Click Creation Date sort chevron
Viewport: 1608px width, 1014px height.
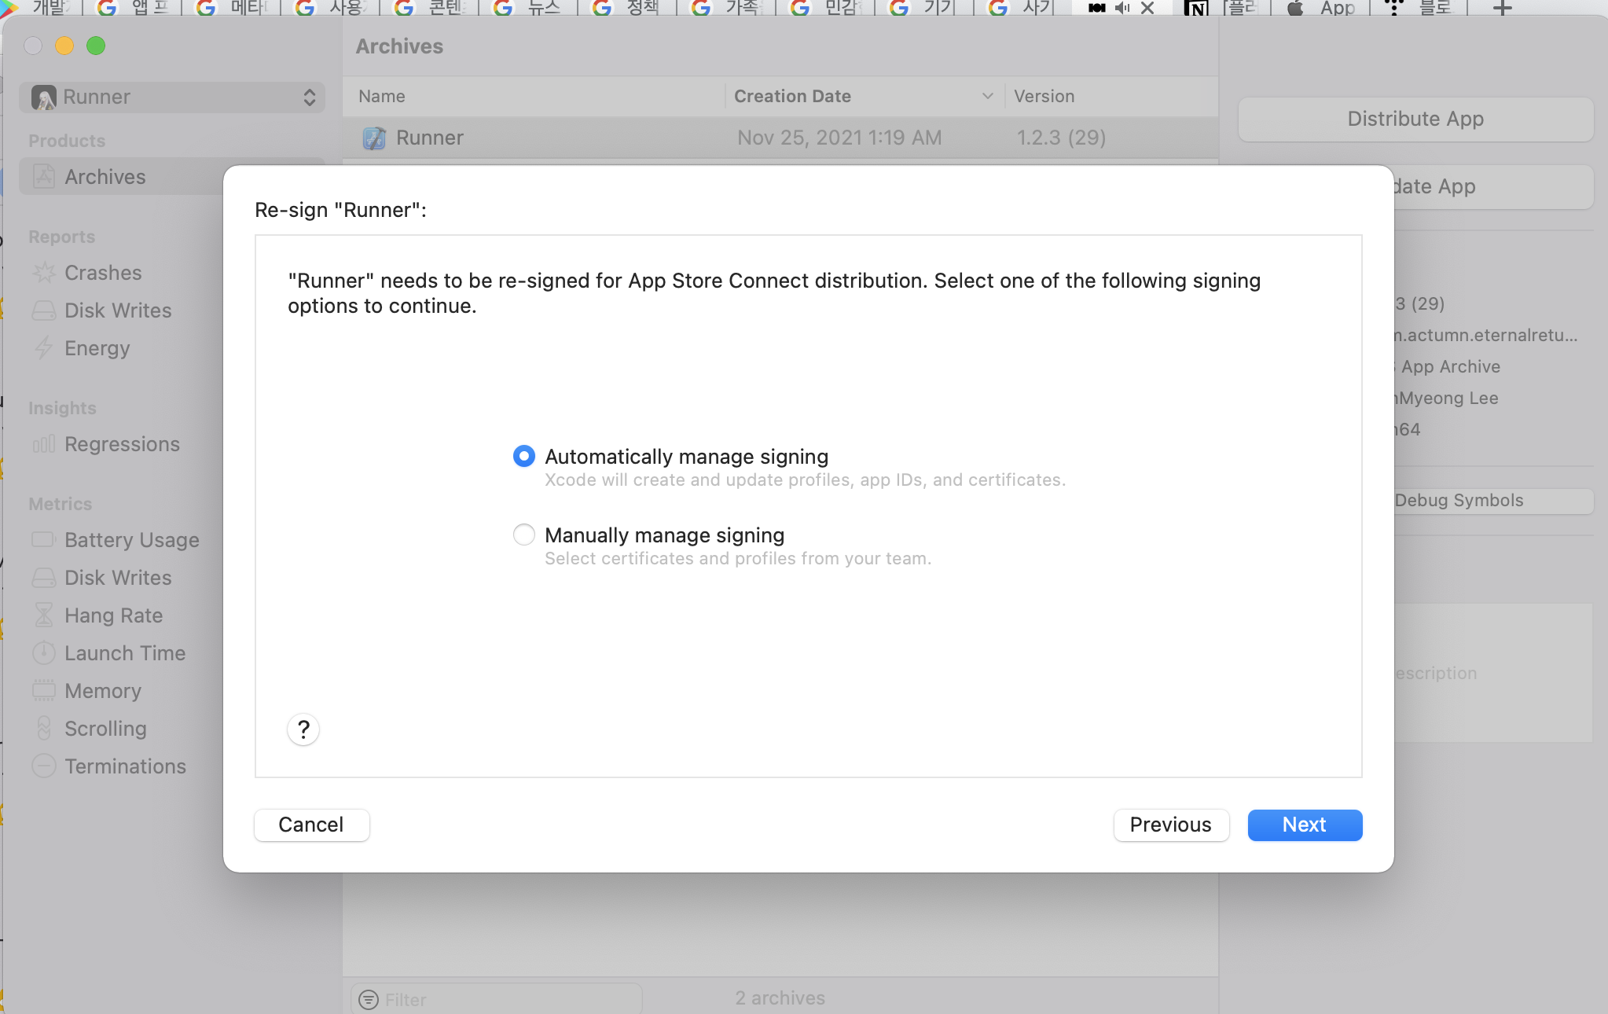pyautogui.click(x=987, y=96)
